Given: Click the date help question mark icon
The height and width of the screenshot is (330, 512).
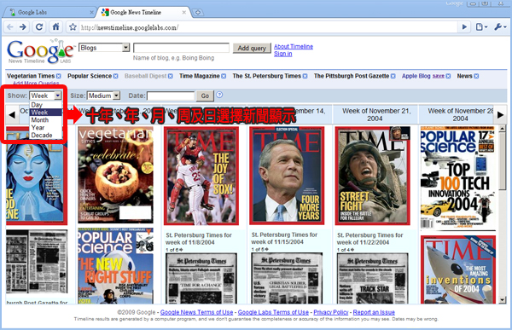Looking at the screenshot, I should (x=219, y=95).
